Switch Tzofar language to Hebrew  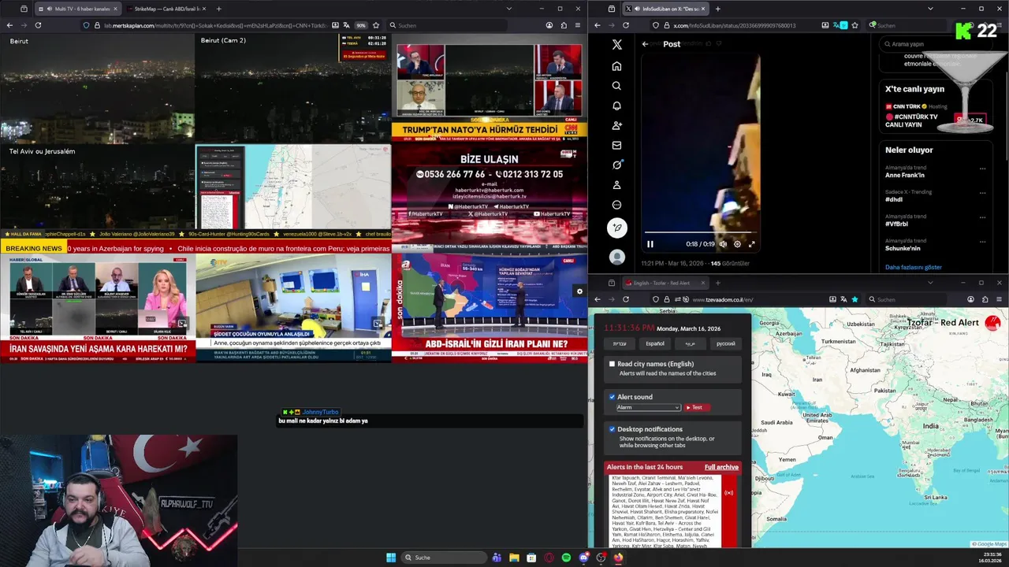tap(620, 343)
